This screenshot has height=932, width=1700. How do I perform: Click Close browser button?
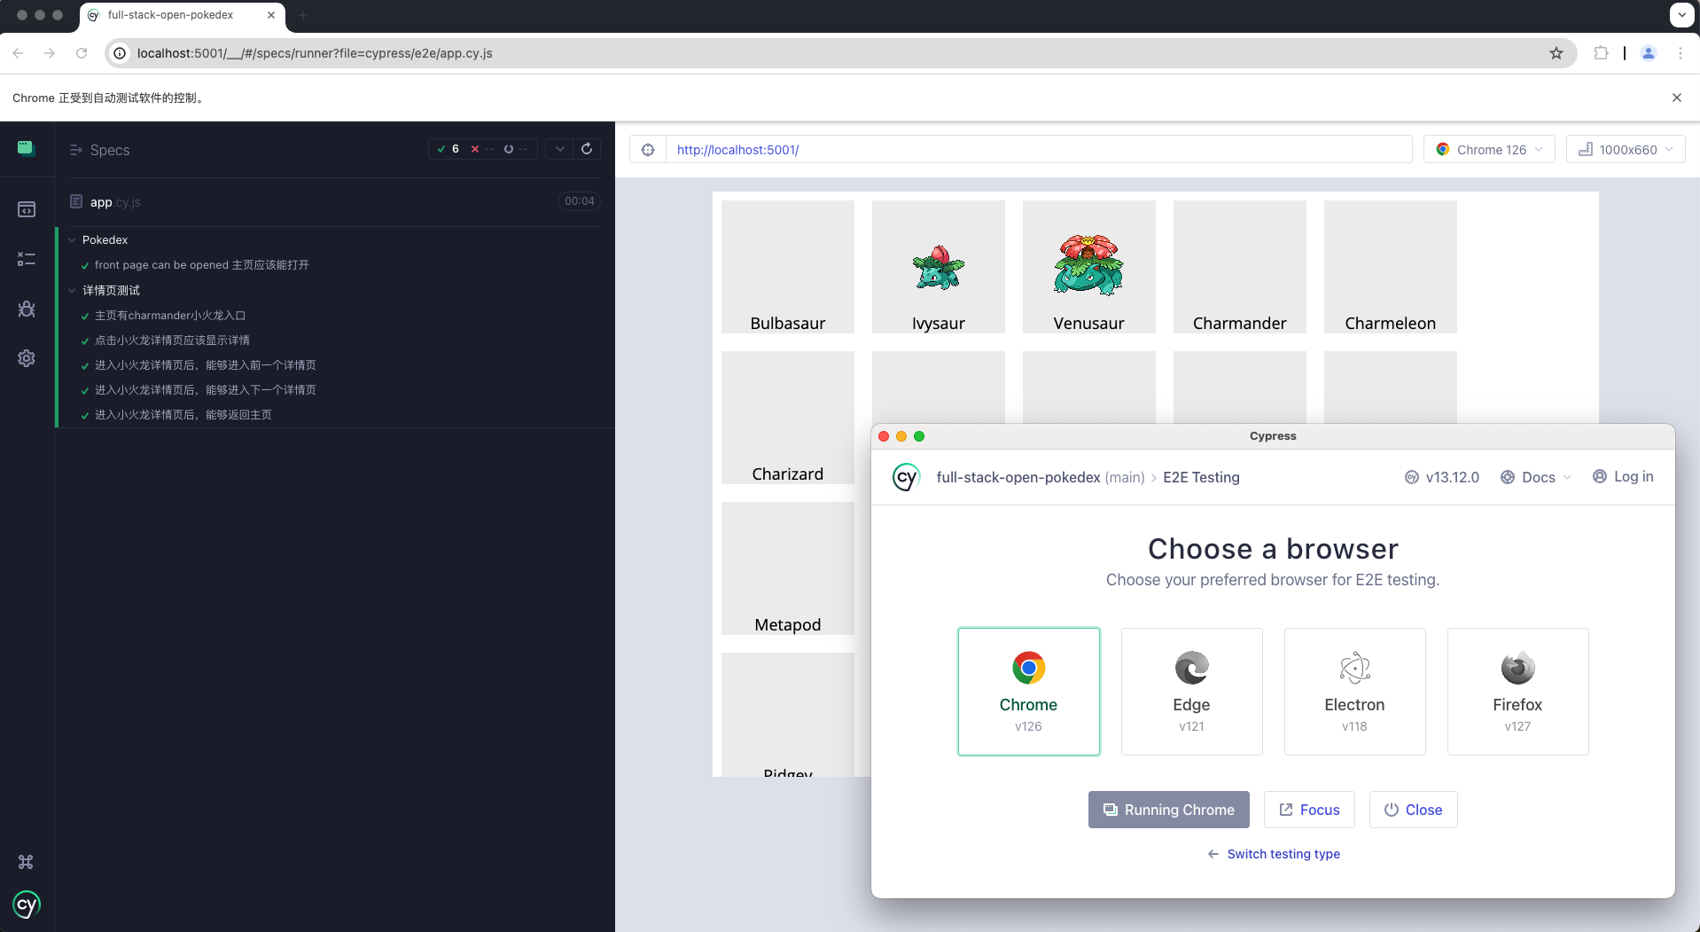pyautogui.click(x=1413, y=810)
